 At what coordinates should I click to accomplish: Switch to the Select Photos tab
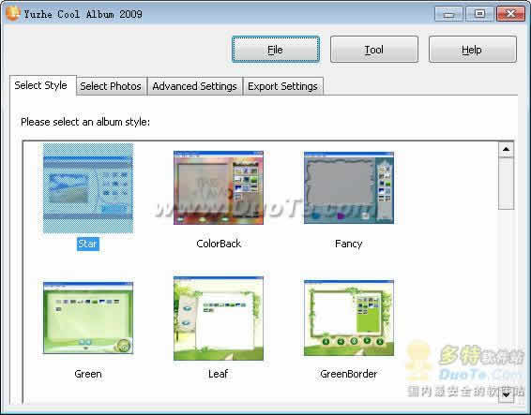click(111, 86)
